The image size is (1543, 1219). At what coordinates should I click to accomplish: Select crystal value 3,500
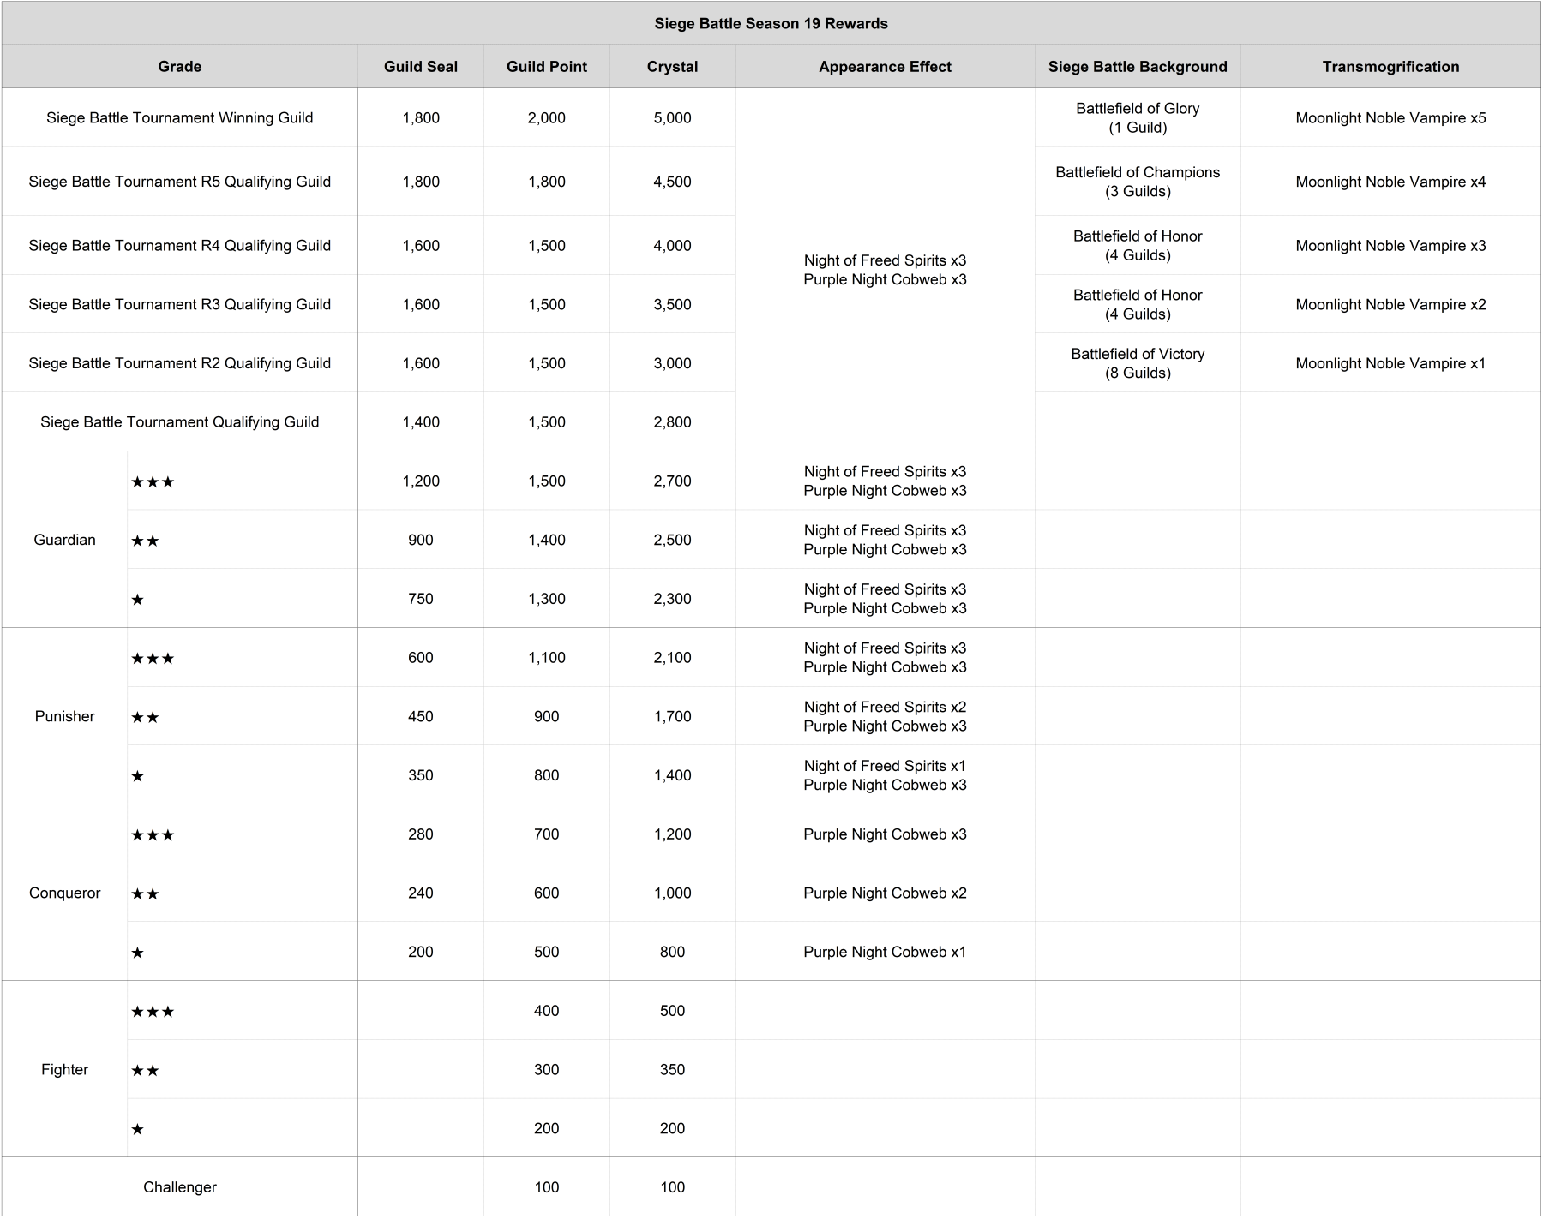[673, 304]
